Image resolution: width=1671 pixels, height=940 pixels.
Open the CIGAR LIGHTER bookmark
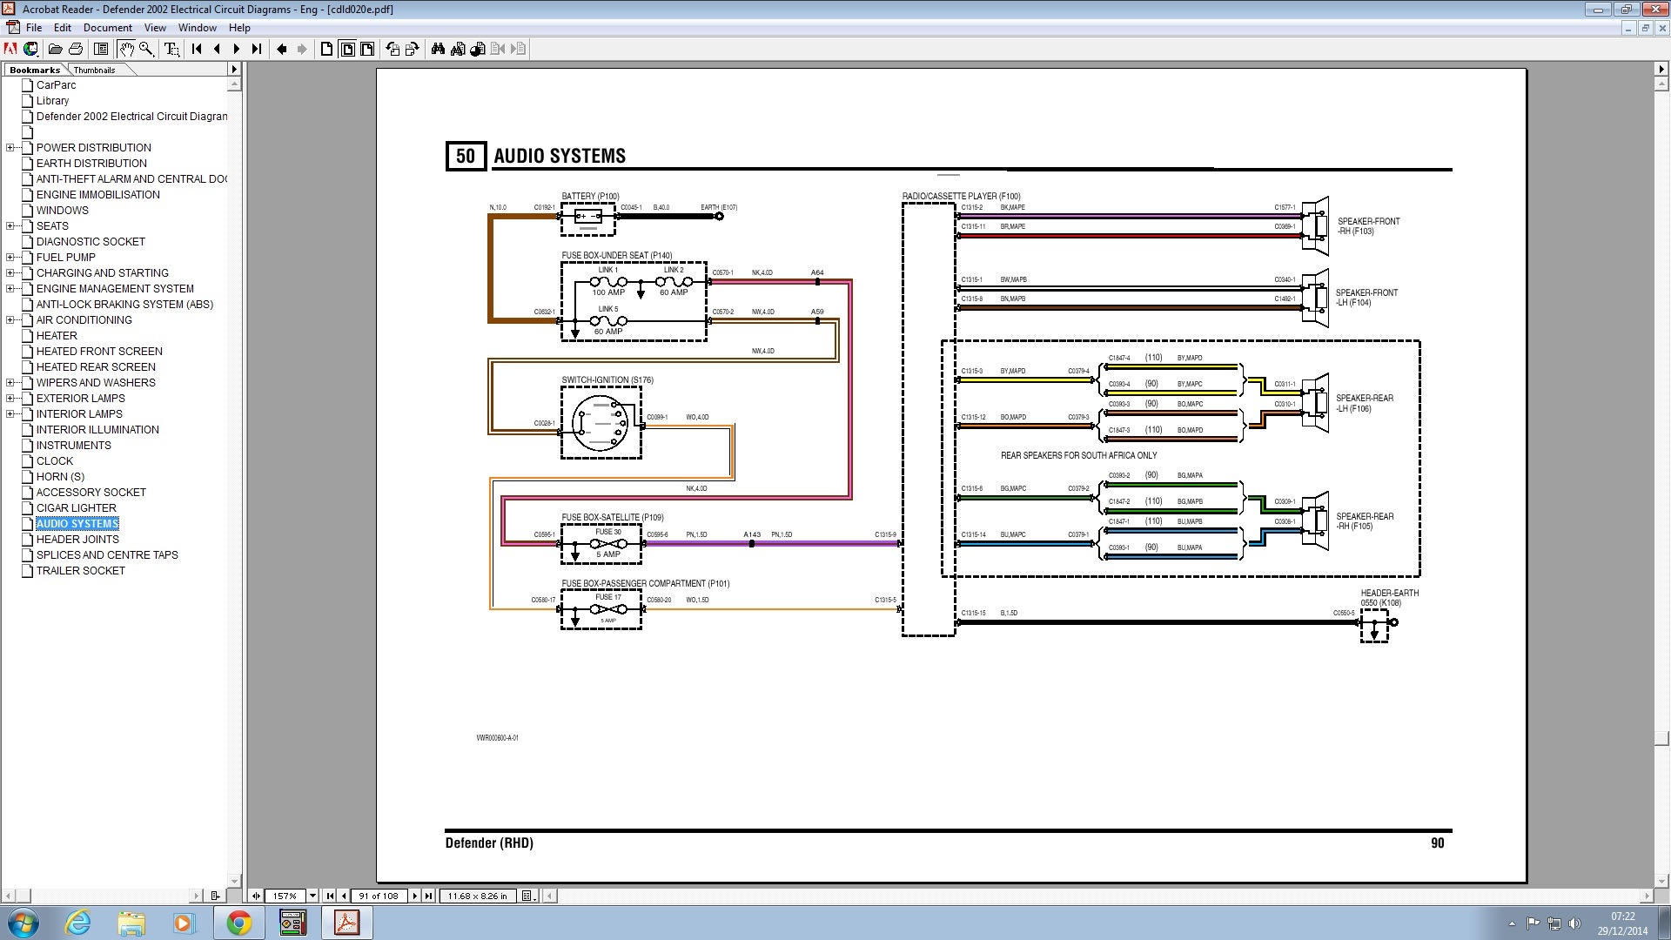point(77,508)
